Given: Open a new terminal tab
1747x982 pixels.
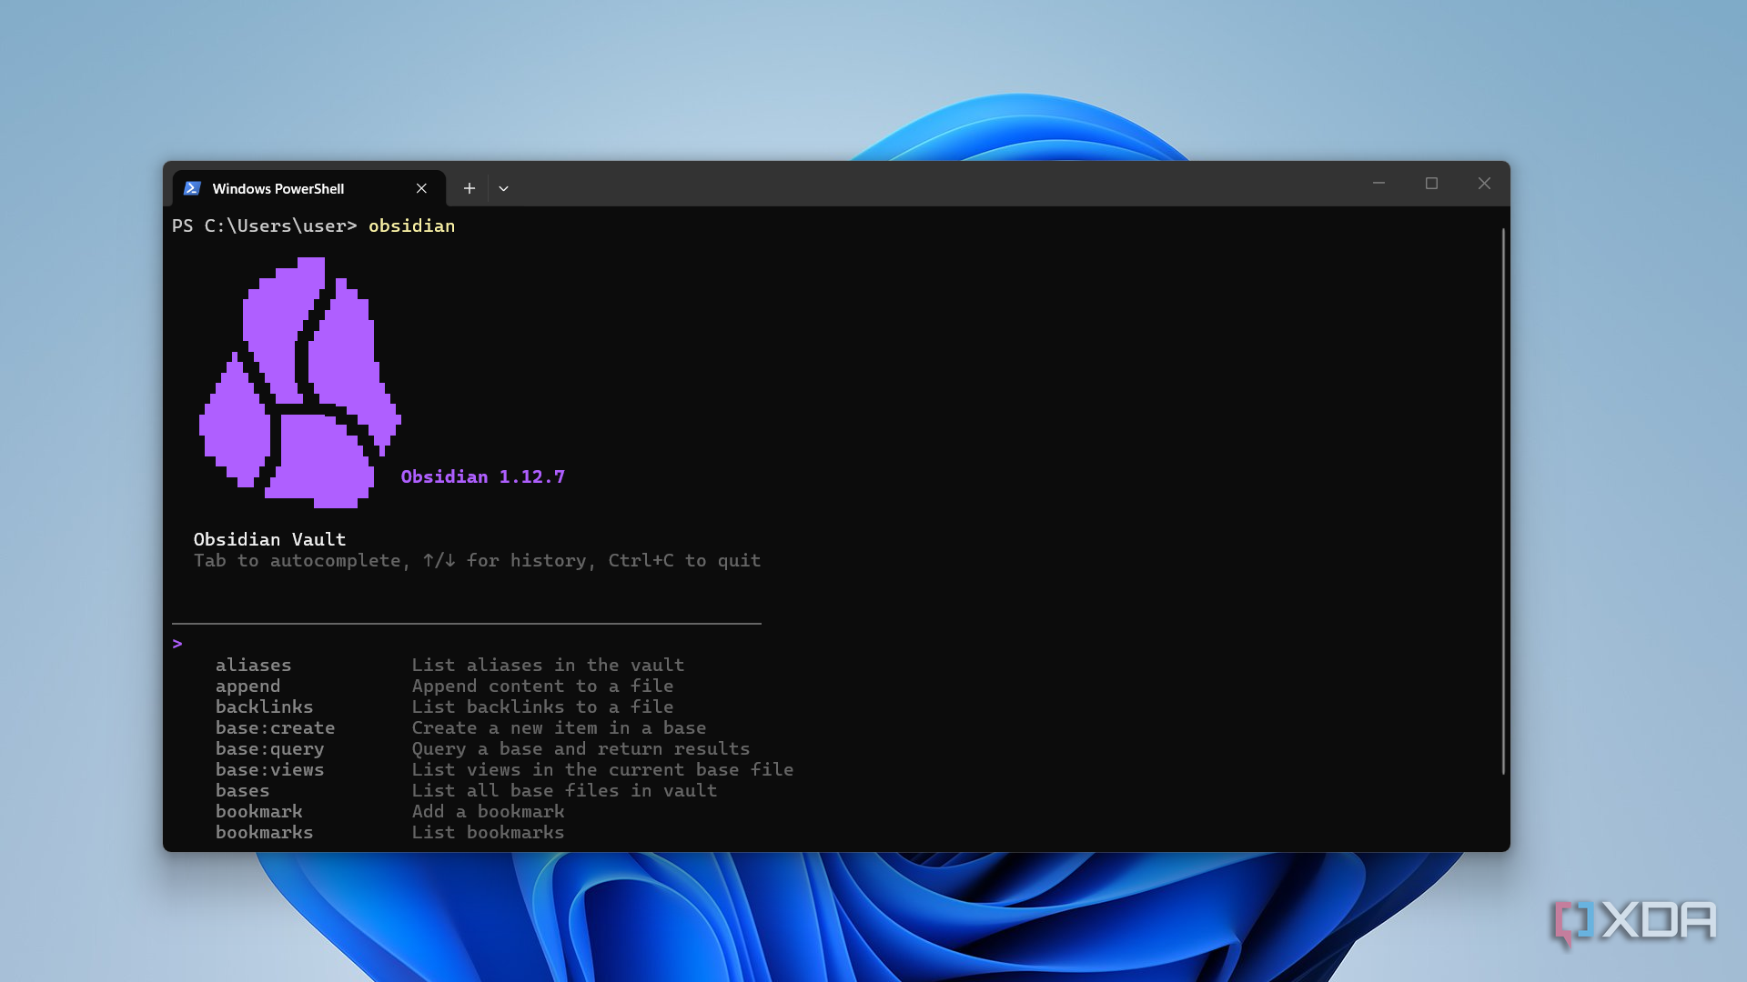Looking at the screenshot, I should coord(469,188).
